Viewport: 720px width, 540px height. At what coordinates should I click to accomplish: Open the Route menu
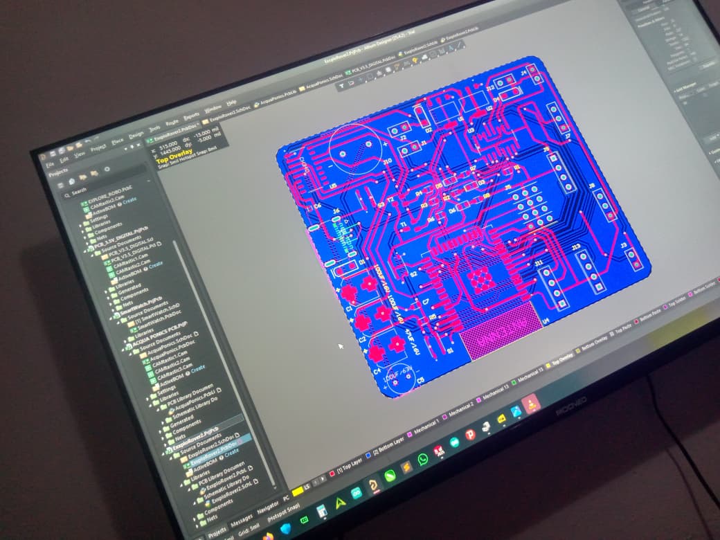[172, 123]
